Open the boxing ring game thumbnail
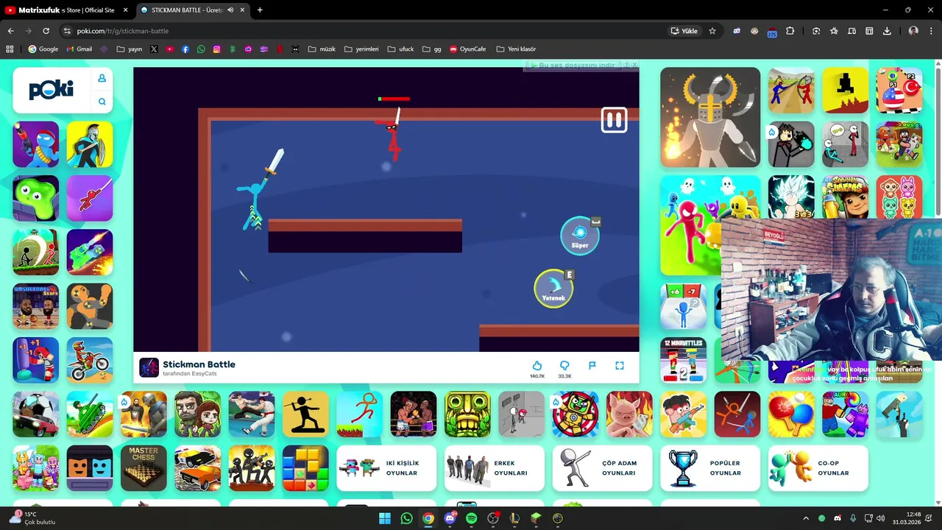This screenshot has width=942, height=530. click(414, 414)
